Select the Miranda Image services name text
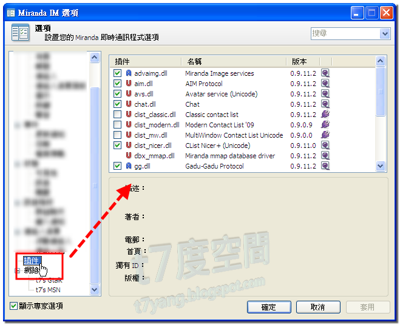The width and height of the screenshot is (400, 325). 219,73
